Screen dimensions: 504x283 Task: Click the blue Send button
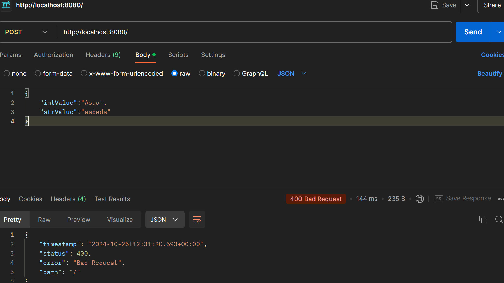point(473,32)
